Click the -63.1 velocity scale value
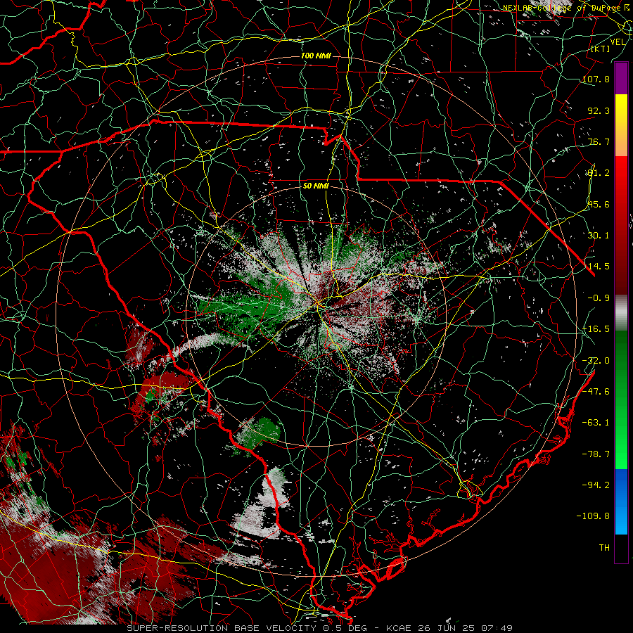 [596, 423]
